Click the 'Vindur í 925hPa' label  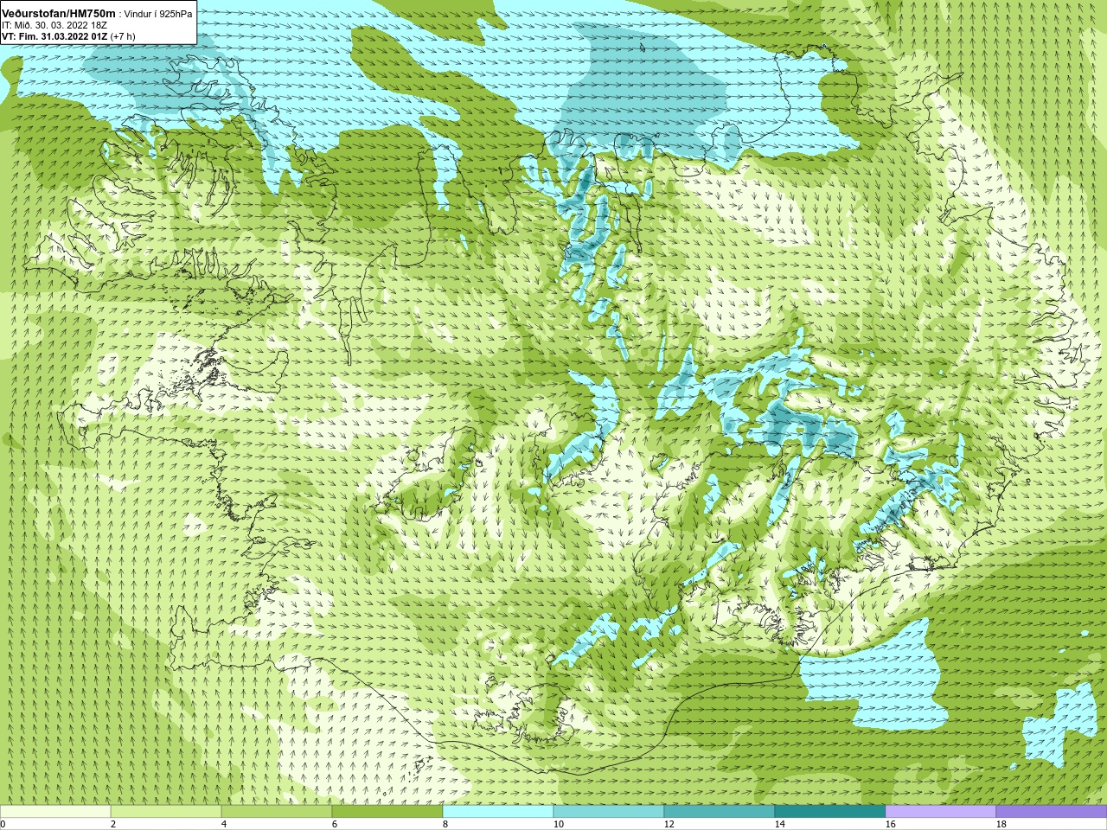pos(159,14)
